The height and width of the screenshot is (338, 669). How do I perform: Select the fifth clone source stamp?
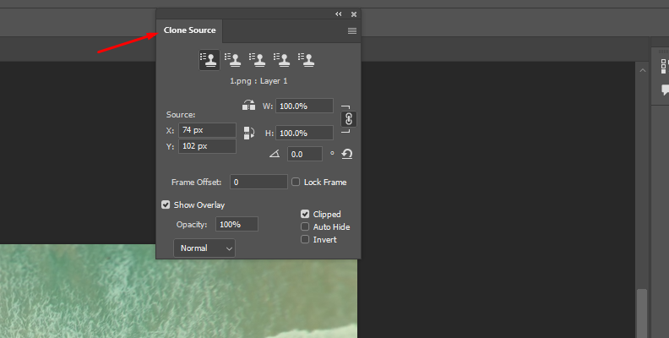[306, 60]
